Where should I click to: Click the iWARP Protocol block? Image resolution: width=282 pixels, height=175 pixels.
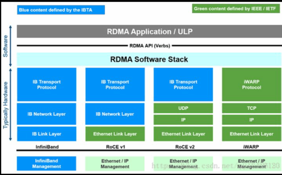coord(251,84)
